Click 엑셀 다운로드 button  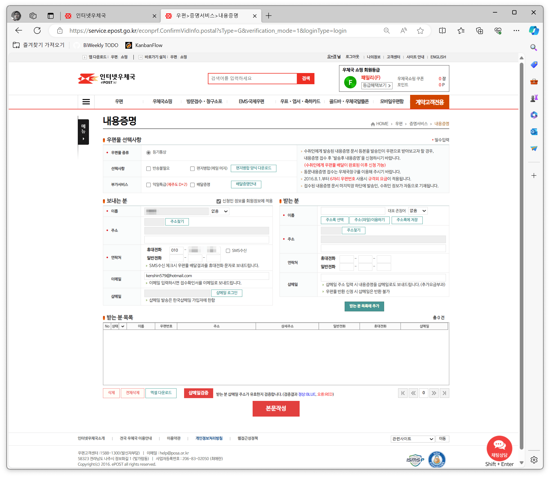pos(161,393)
